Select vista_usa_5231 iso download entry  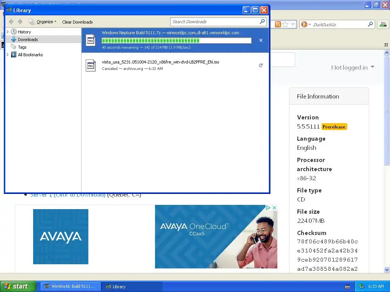tap(175, 65)
